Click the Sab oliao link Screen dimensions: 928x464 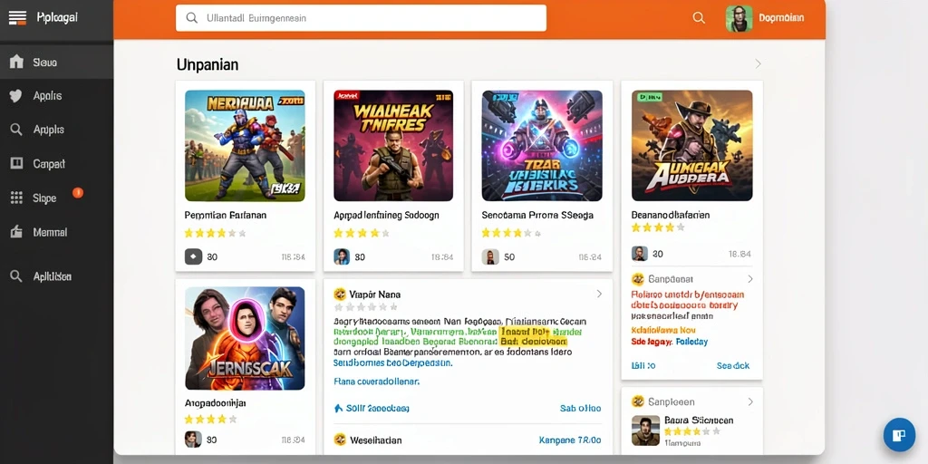point(580,409)
